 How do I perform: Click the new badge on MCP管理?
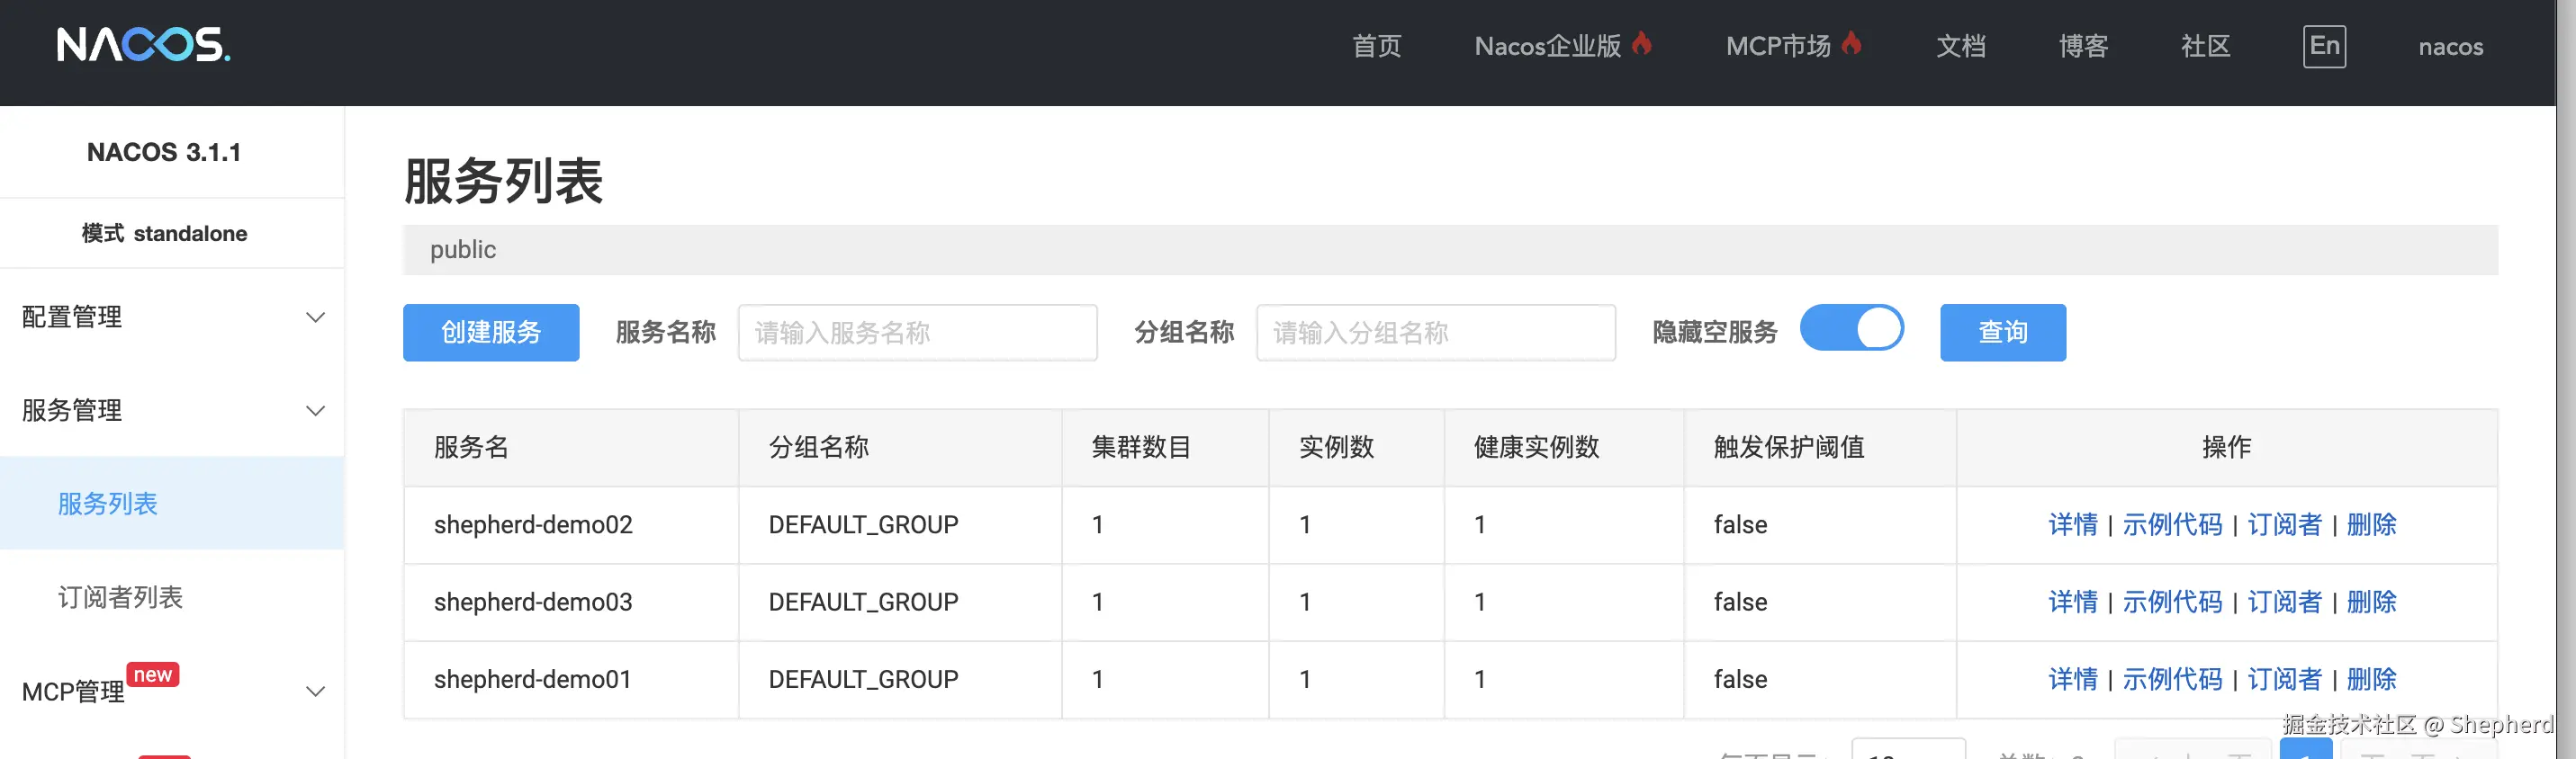(153, 675)
